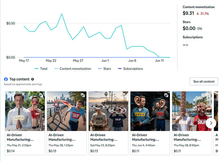The image size is (221, 161).
Task: Toggle the Stars series in legend
Action: (105, 69)
